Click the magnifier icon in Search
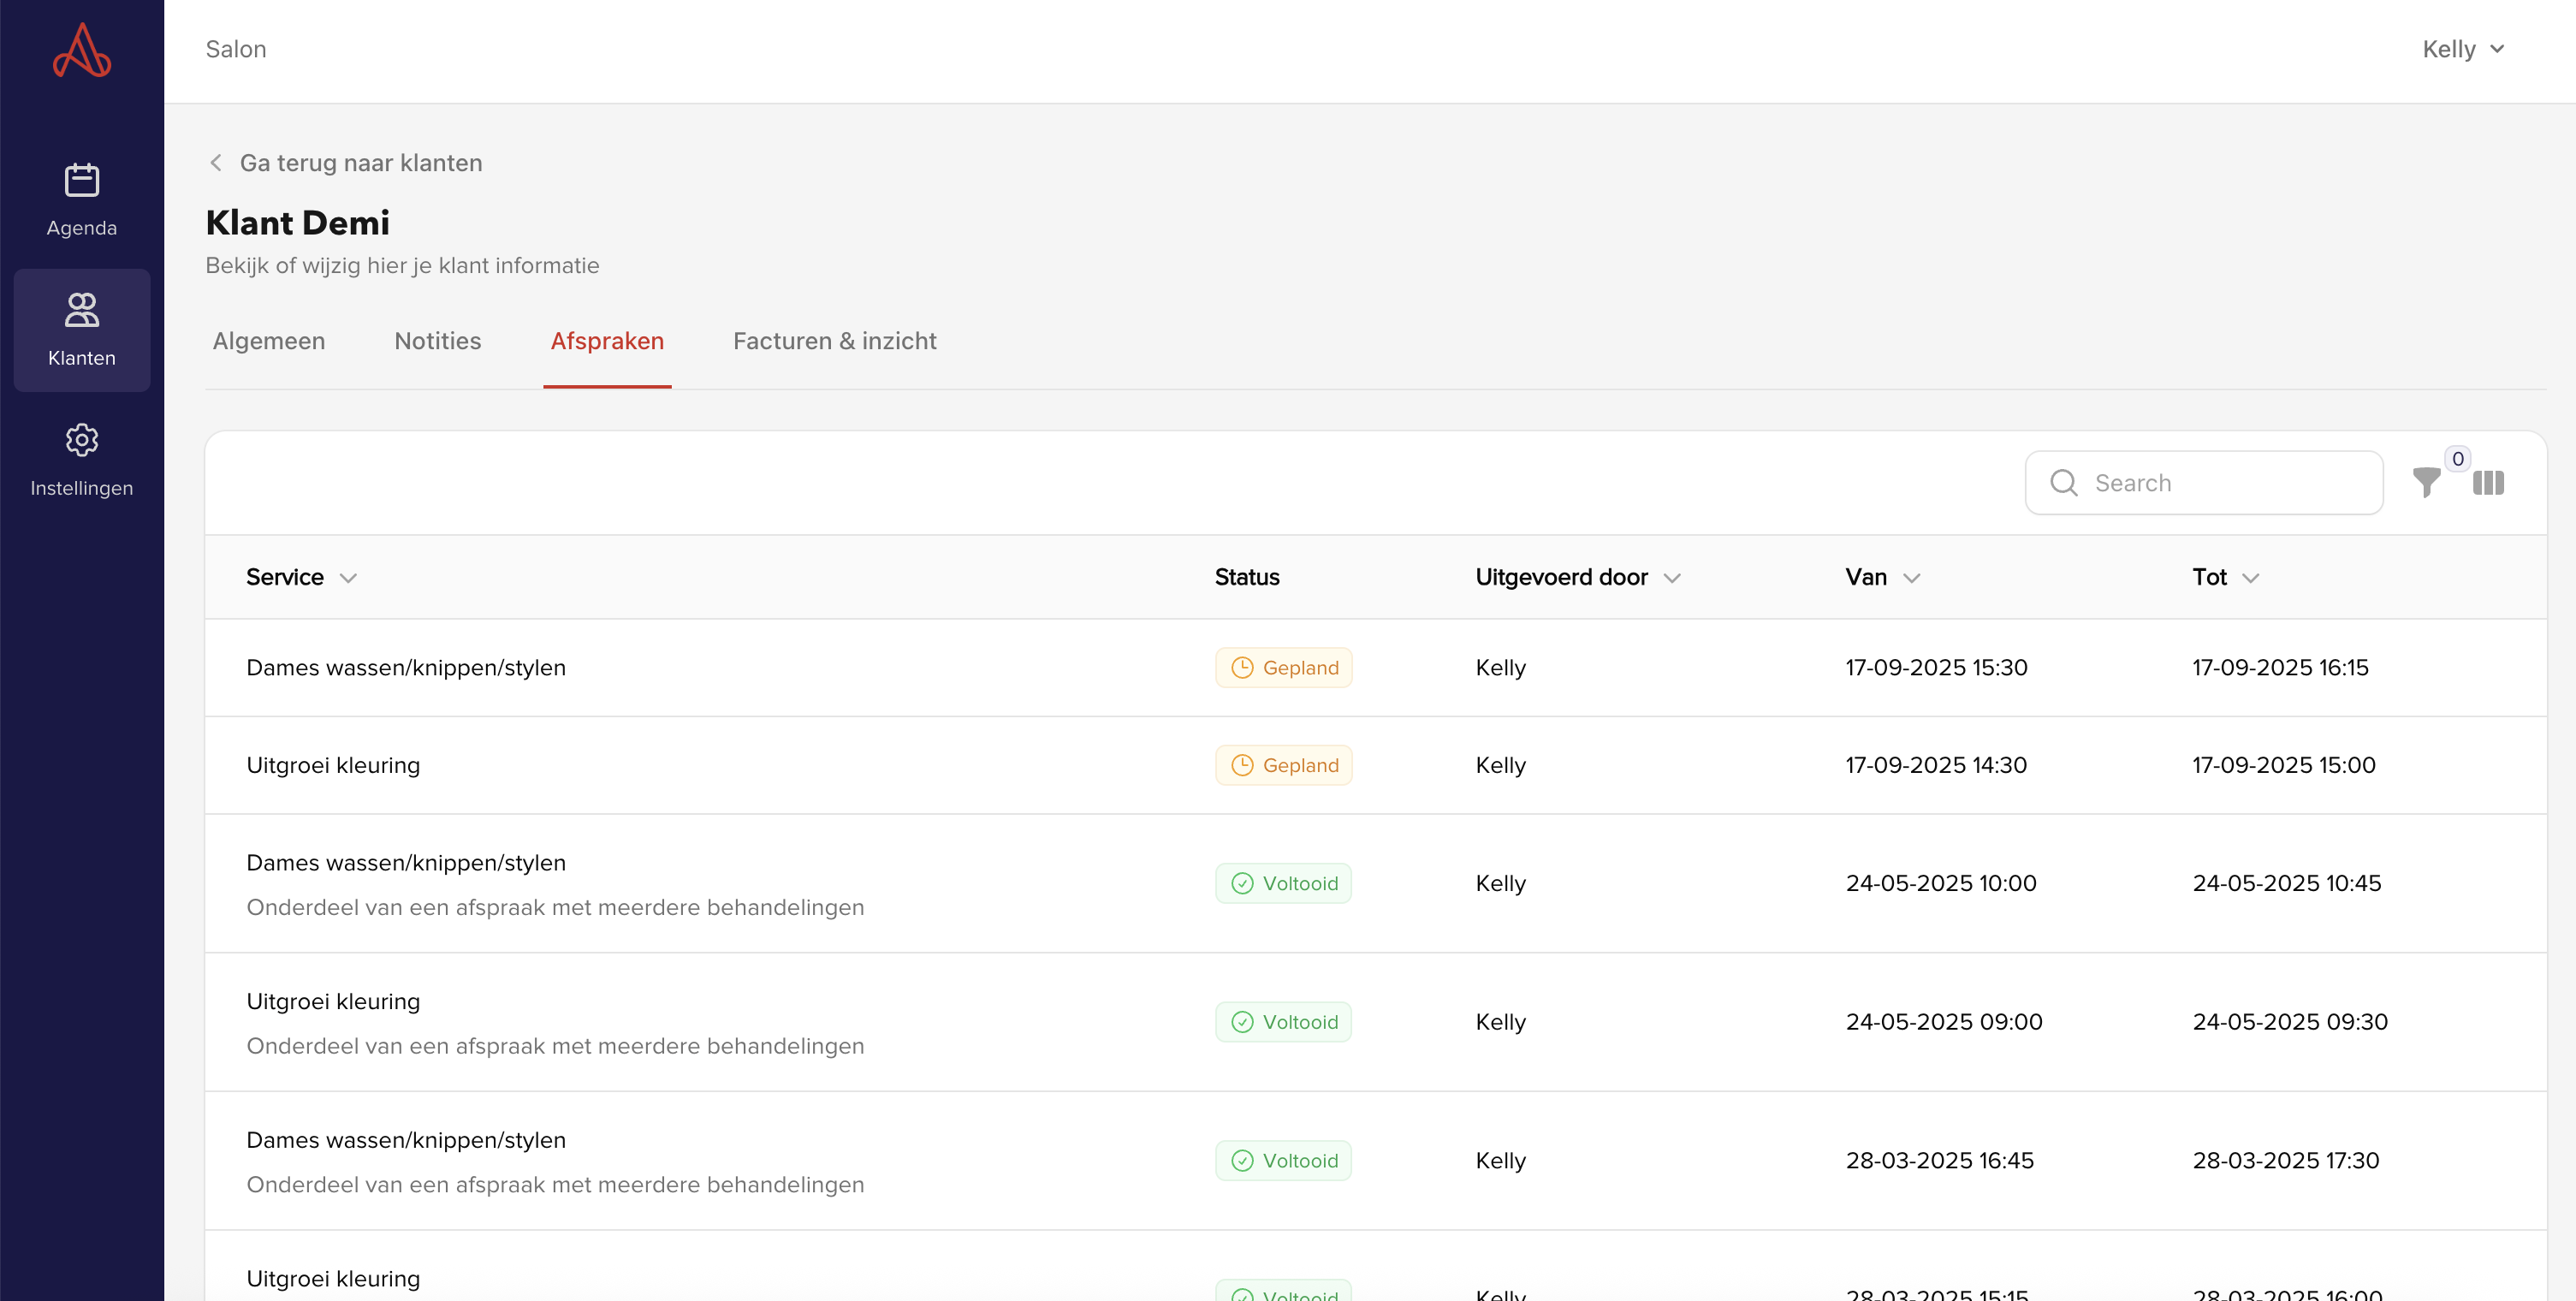This screenshot has height=1301, width=2576. (x=2064, y=483)
